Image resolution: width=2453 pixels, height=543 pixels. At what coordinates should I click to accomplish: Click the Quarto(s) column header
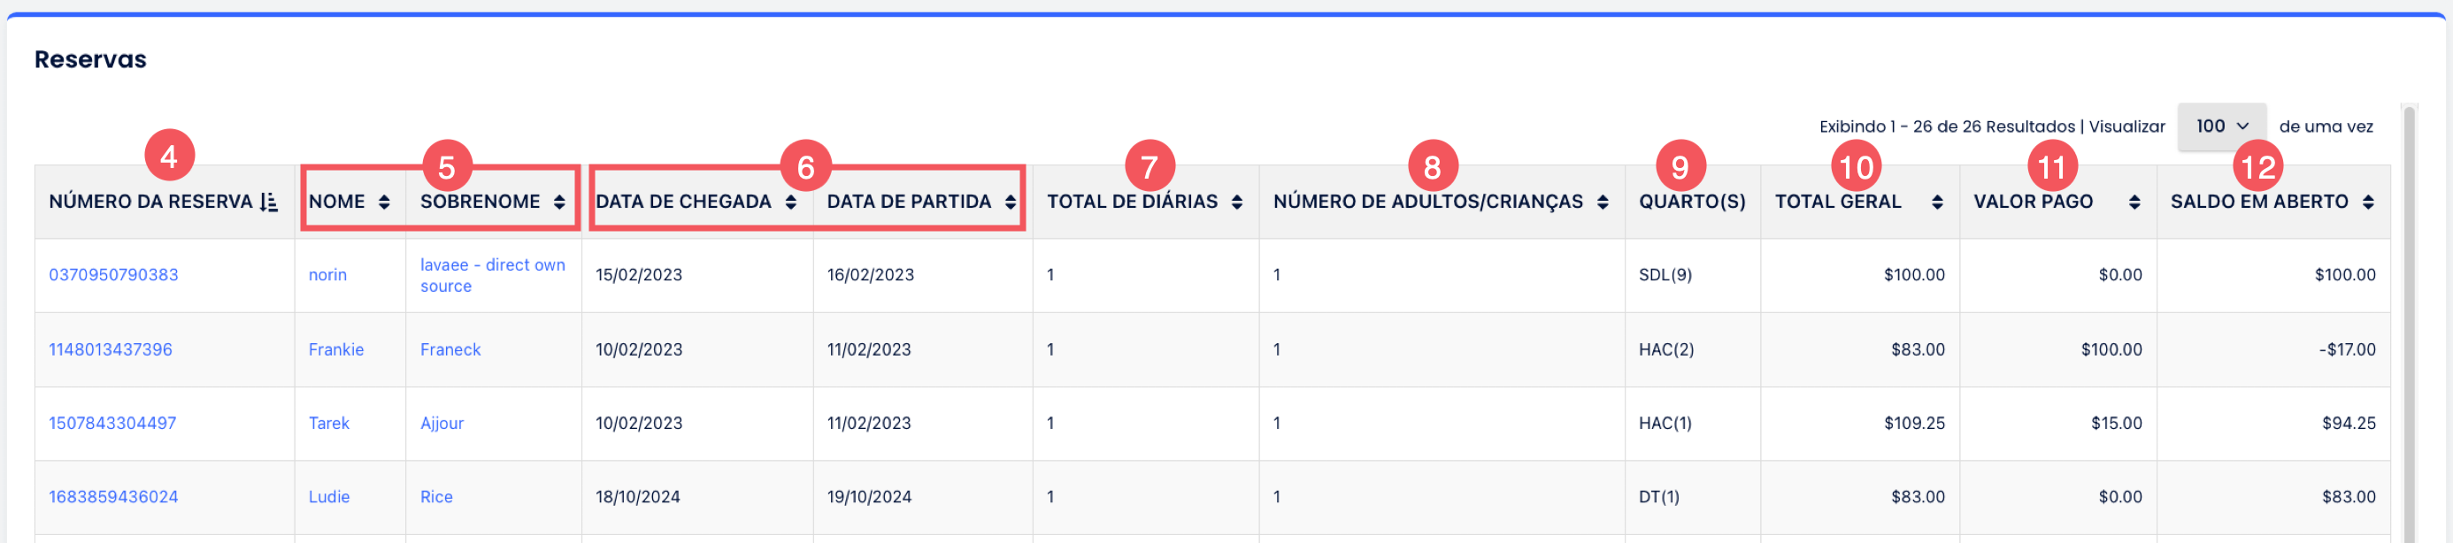coord(1692,202)
